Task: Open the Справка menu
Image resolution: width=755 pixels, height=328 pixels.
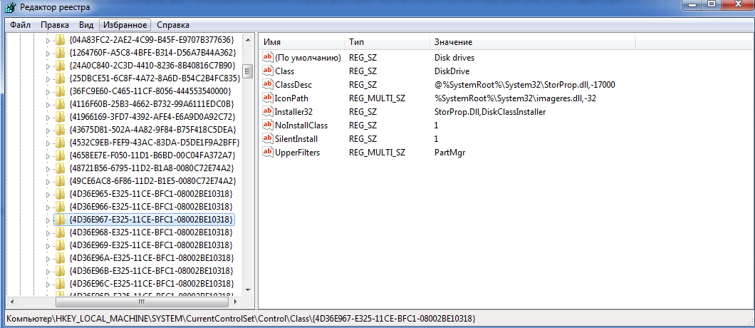Action: coord(173,25)
